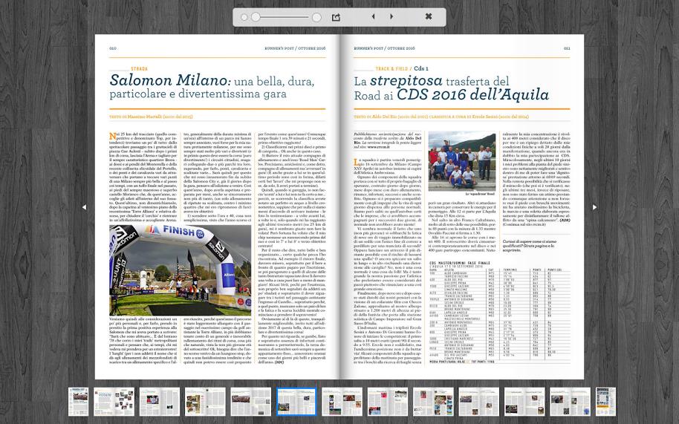This screenshot has height=424, width=679.
Task: Click the CDS Master/Uomini results table
Action: pos(499,312)
